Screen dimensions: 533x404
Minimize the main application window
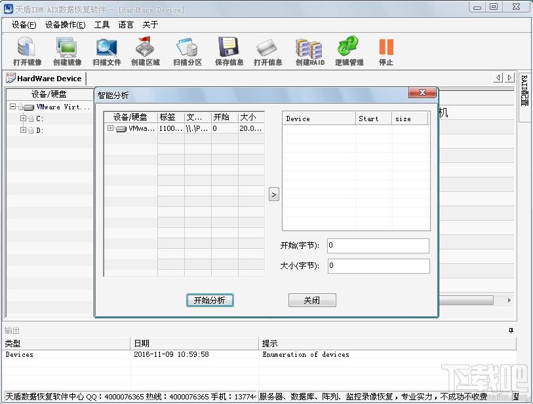(477, 7)
